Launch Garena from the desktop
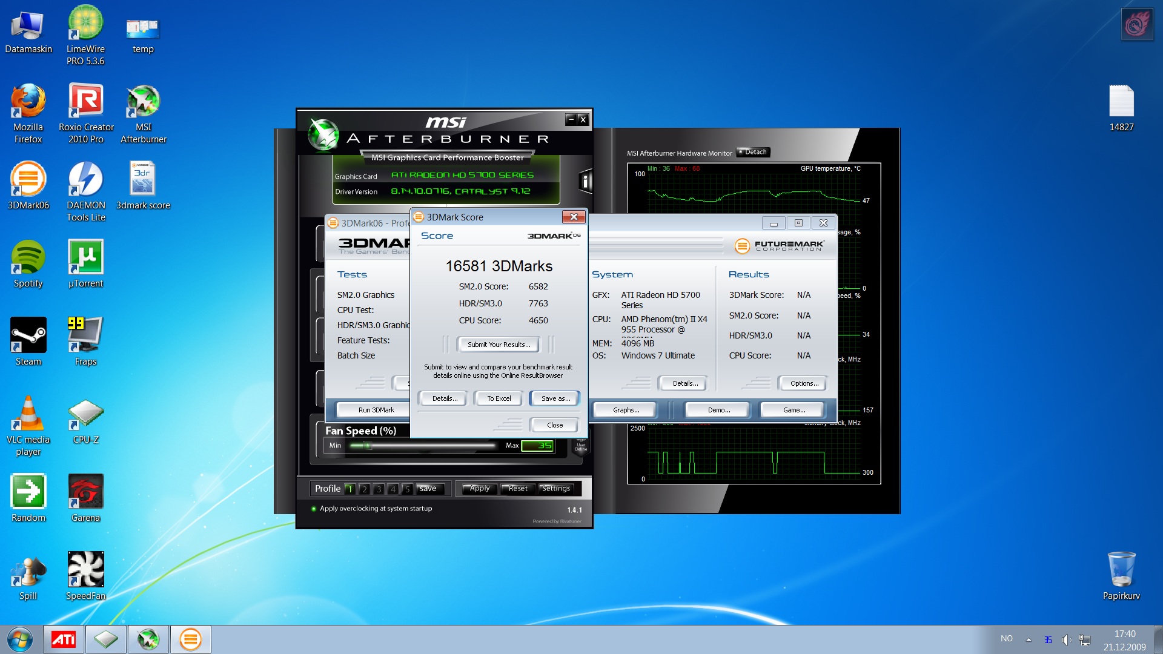1163x654 pixels. (x=85, y=498)
